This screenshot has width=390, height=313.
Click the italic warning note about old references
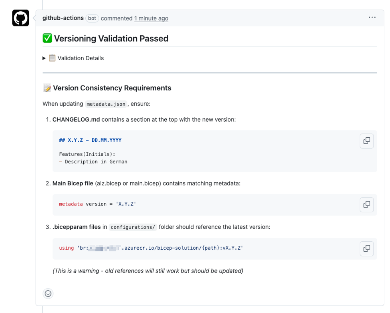click(x=148, y=271)
